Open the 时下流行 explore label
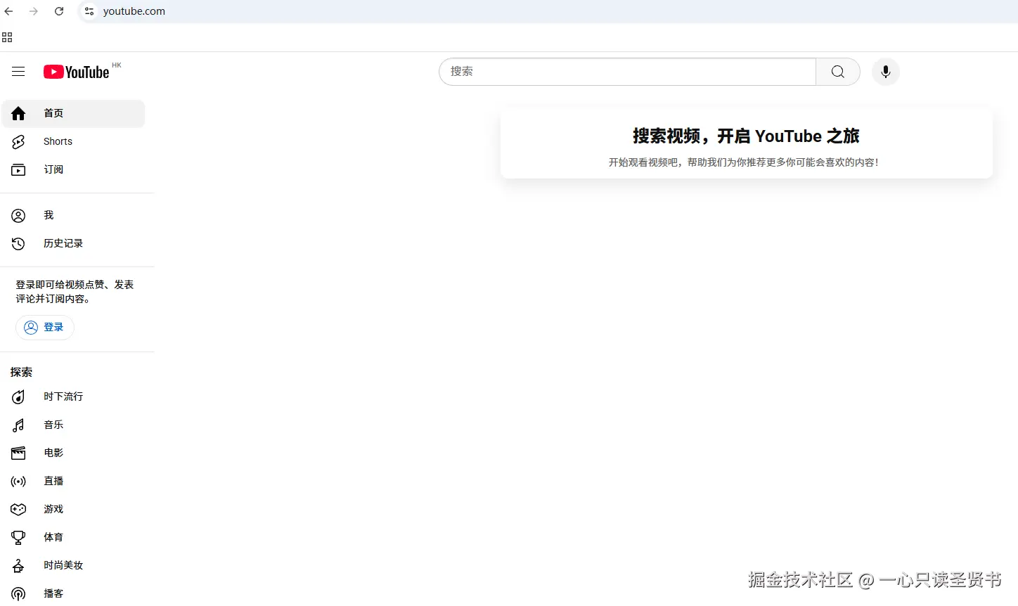 tap(63, 397)
